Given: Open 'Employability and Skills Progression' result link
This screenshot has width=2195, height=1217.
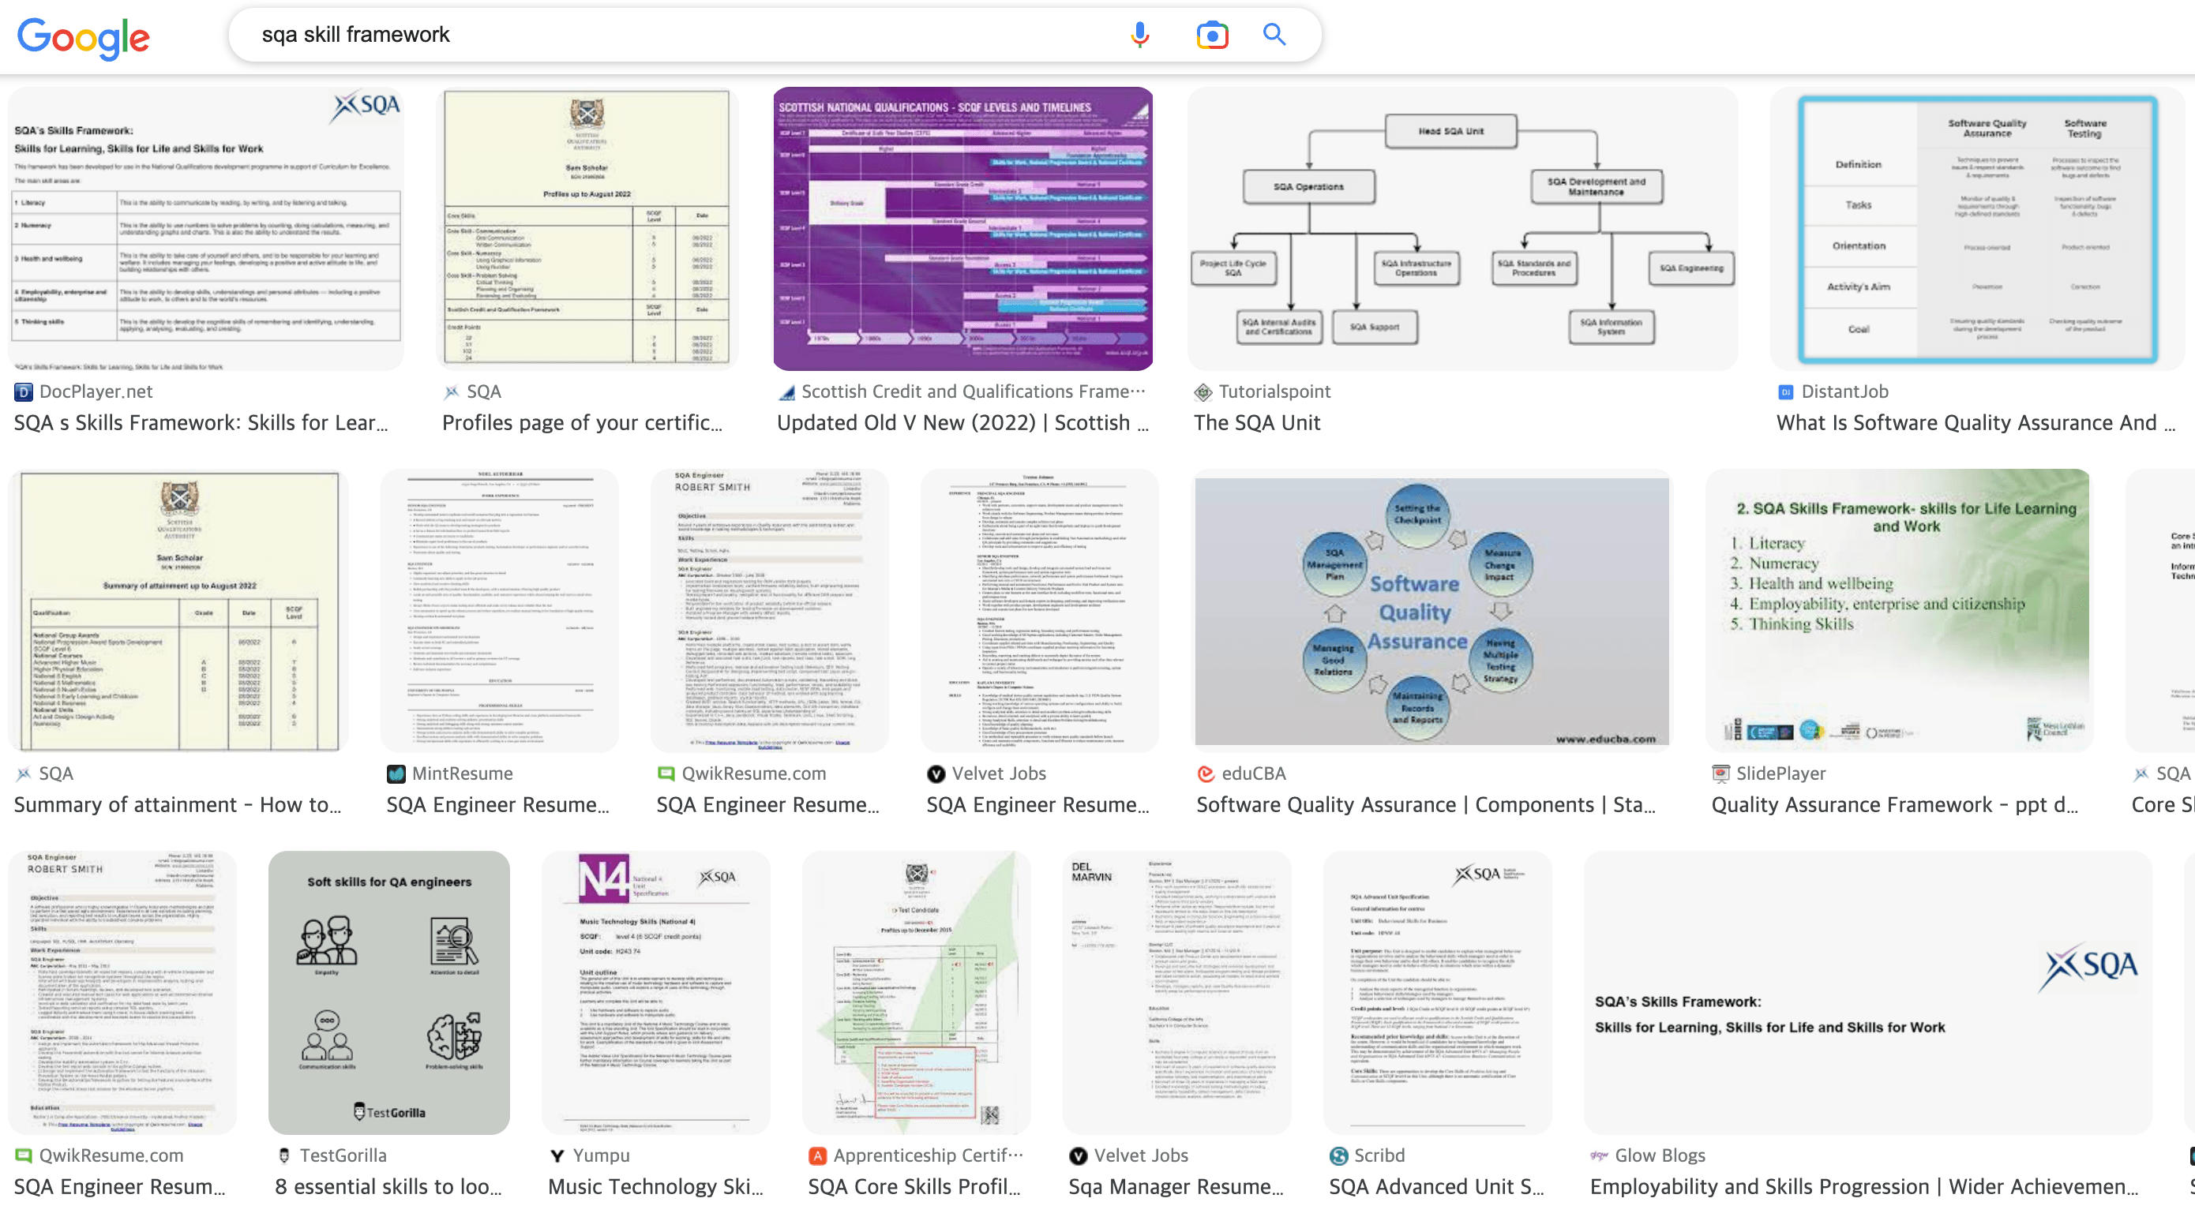Looking at the screenshot, I should click(1864, 1186).
